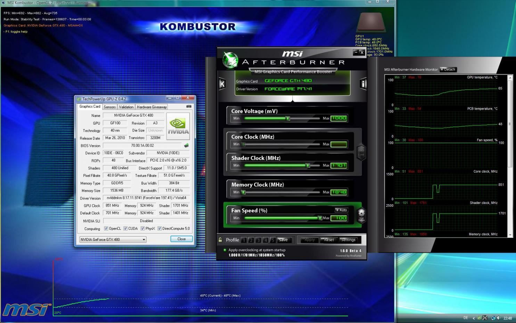
Task: Click the network icon in system tray
Action: [493, 318]
